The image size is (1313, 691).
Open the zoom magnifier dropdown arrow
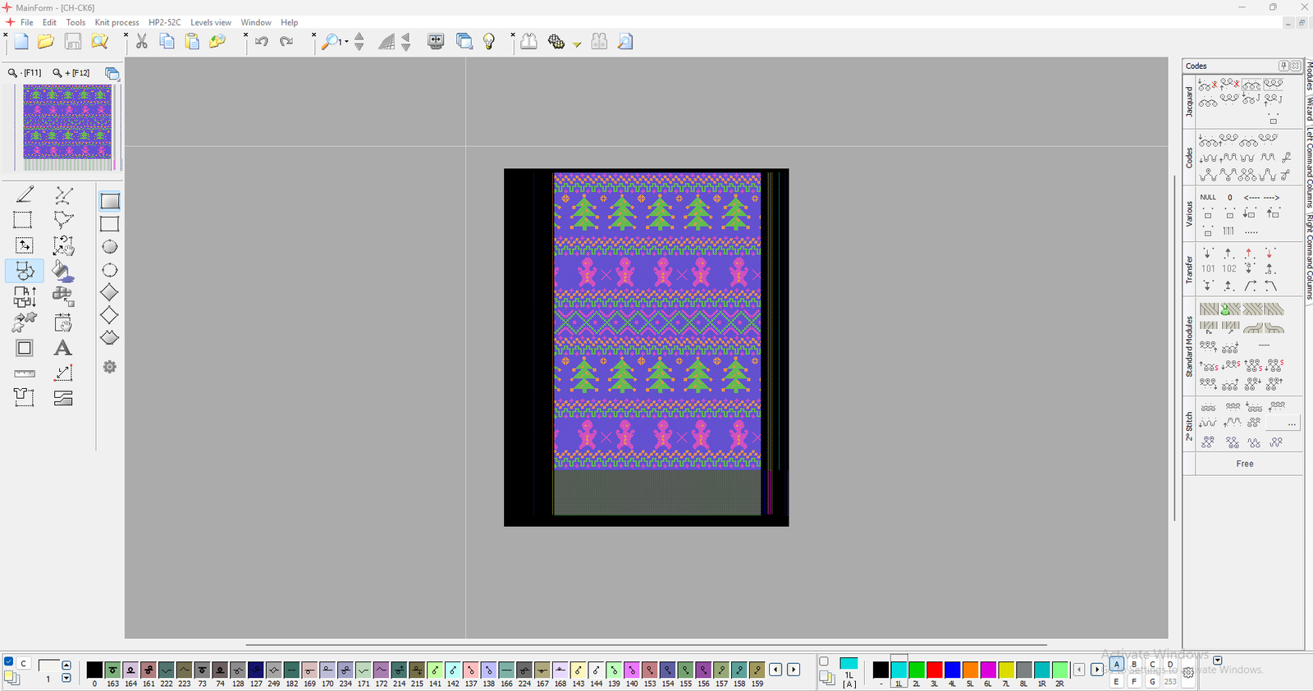tap(346, 42)
